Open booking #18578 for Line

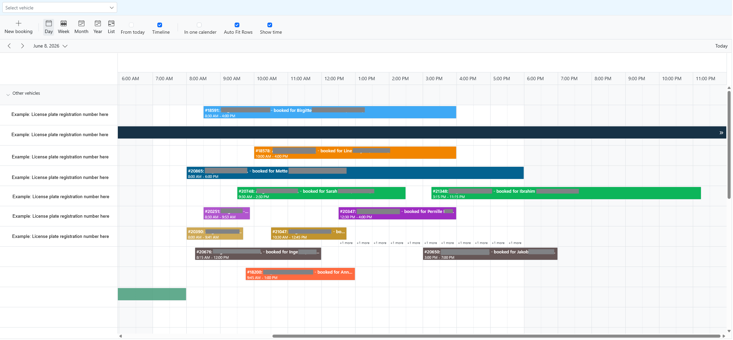tap(355, 153)
